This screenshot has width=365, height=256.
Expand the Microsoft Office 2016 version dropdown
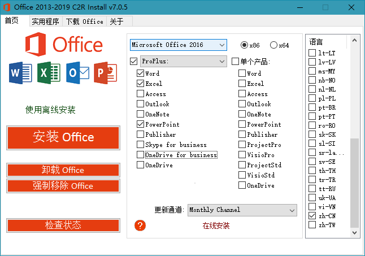(220, 45)
